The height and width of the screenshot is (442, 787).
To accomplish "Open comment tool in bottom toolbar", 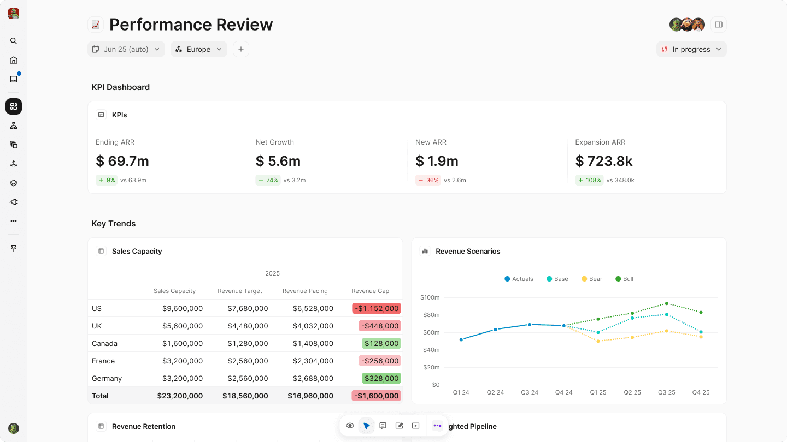I will click(x=383, y=426).
